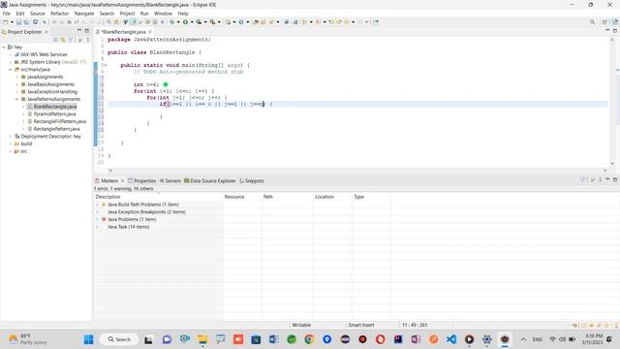The height and width of the screenshot is (349, 620).
Task: Open the Window menu
Action: coord(163,14)
